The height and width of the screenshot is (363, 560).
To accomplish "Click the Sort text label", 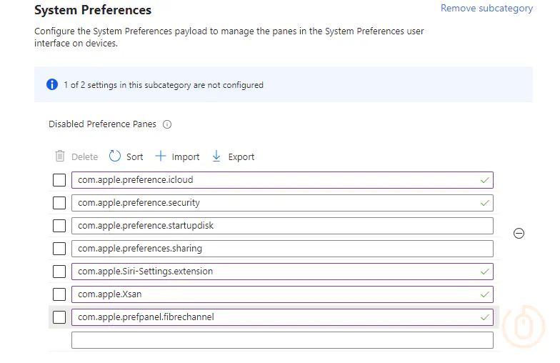I will pyautogui.click(x=134, y=157).
